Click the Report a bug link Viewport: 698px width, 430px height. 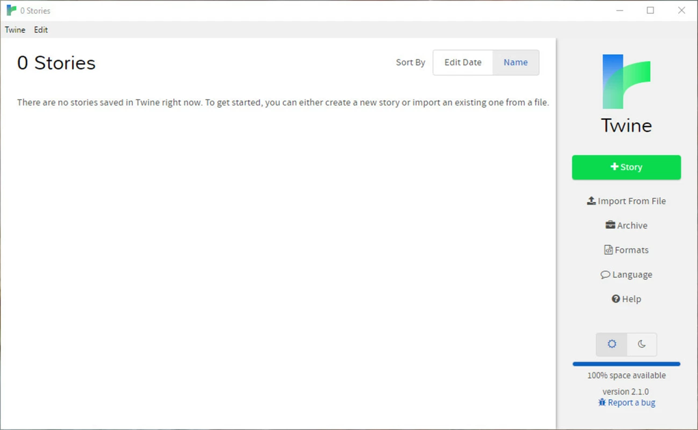[626, 403]
